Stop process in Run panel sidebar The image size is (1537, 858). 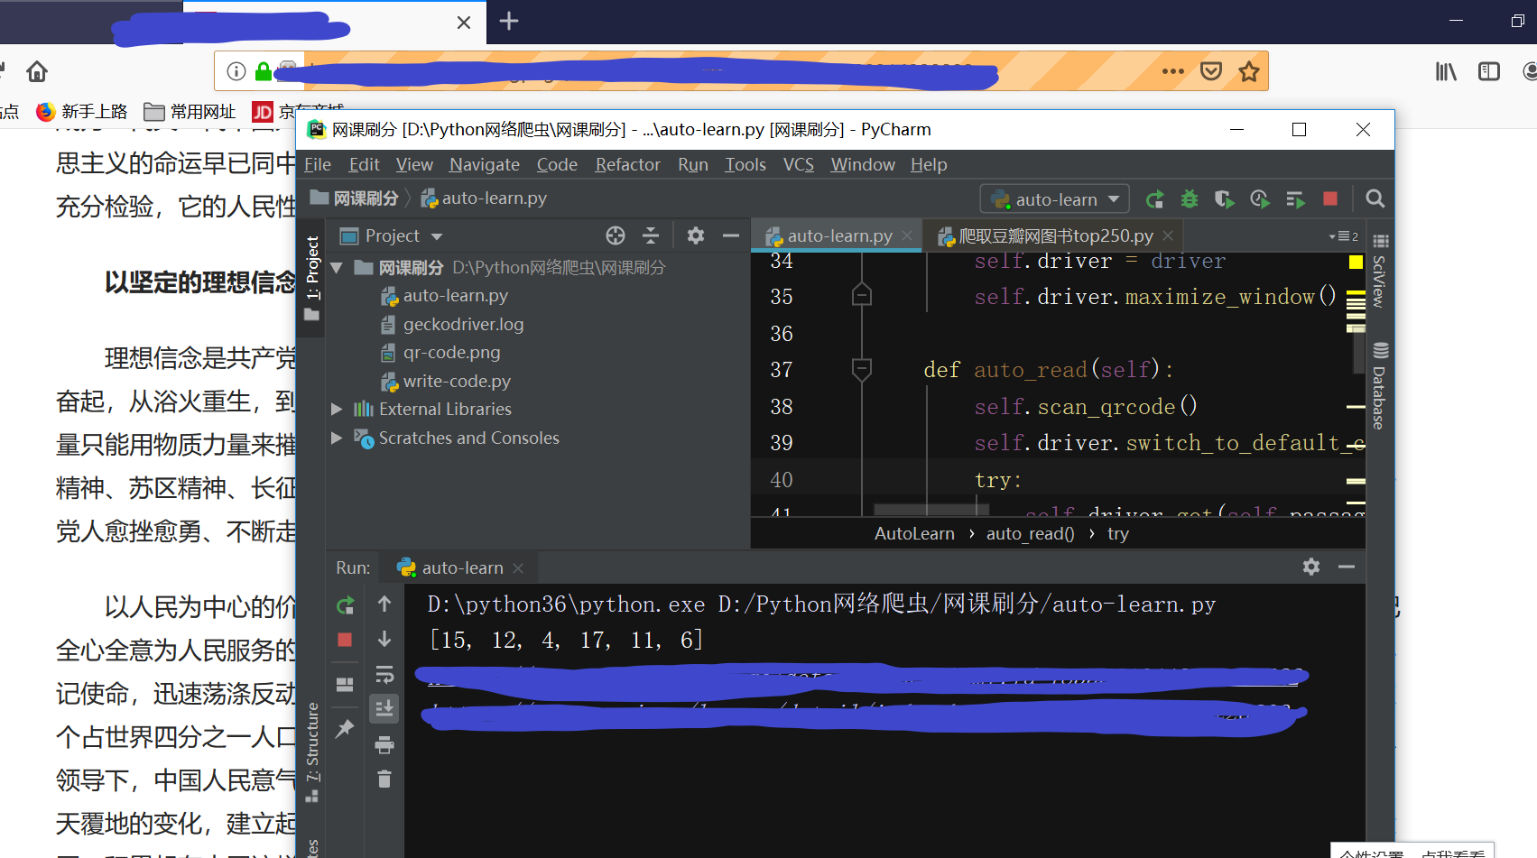345,640
